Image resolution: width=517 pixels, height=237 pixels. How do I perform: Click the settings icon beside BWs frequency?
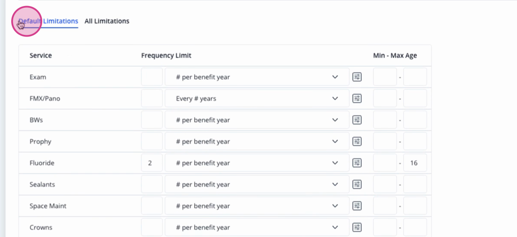[x=357, y=120]
